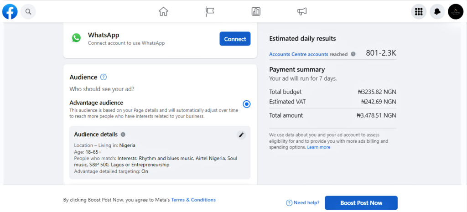Click the 801-2.3K reach estimate

[381, 53]
